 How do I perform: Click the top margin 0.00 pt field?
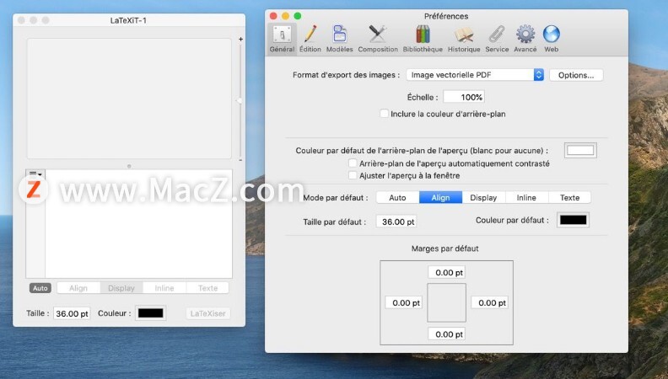coord(446,272)
